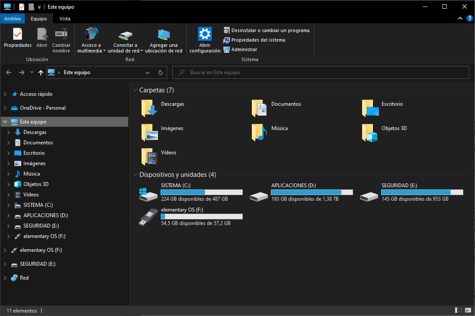The image size is (475, 316).
Task: Select Conectar a unidad de red
Action: click(x=125, y=40)
